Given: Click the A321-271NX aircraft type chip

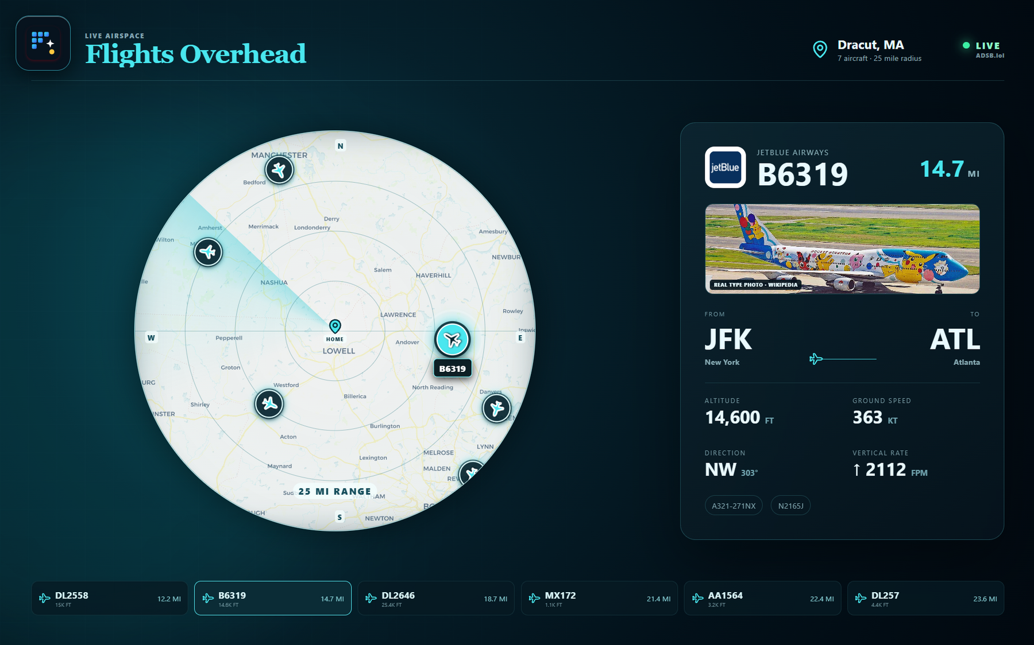Looking at the screenshot, I should point(734,506).
